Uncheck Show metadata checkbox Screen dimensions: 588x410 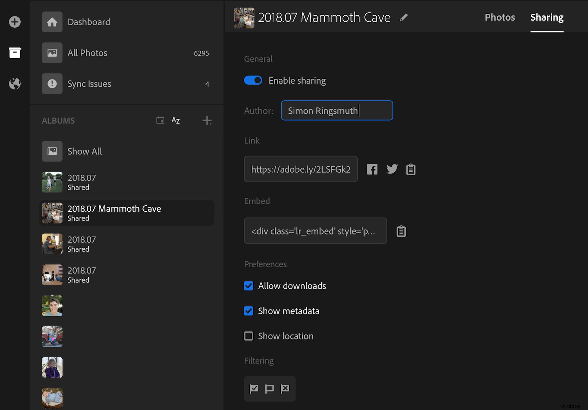(x=249, y=311)
